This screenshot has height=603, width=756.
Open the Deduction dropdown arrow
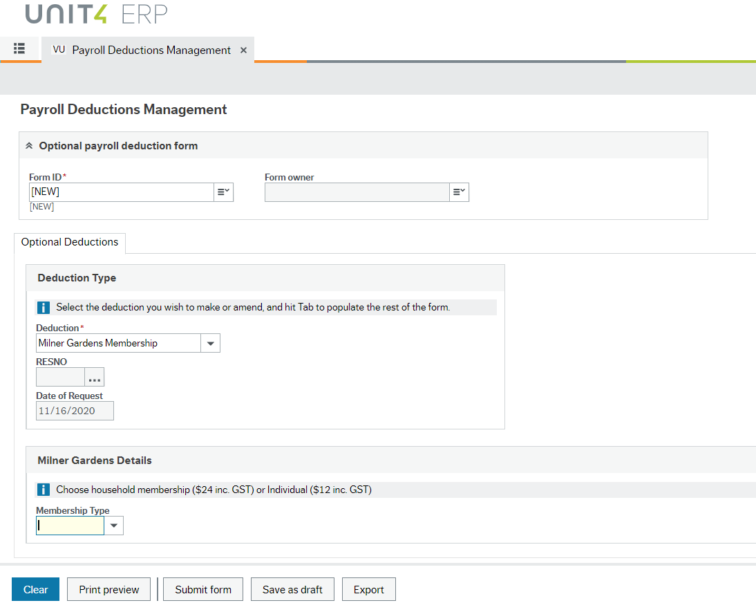[x=210, y=342]
